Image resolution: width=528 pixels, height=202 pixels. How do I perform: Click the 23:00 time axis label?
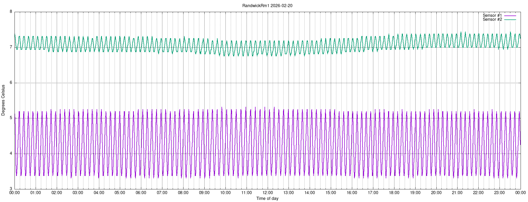pyautogui.click(x=499, y=193)
